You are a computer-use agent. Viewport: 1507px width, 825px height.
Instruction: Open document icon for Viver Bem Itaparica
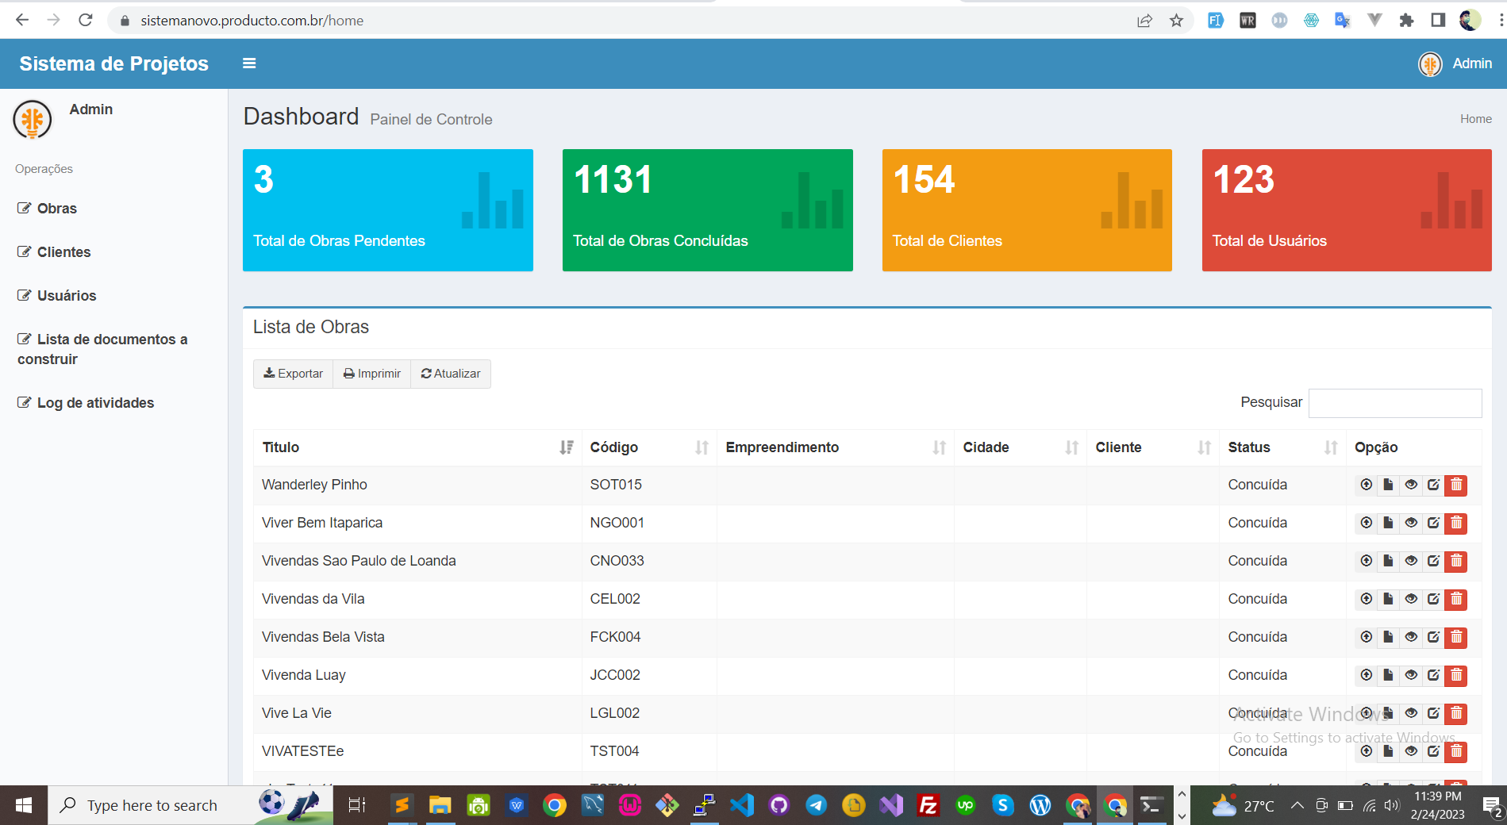(1388, 523)
